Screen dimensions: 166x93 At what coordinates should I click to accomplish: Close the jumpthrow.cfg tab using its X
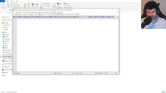tap(88, 17)
